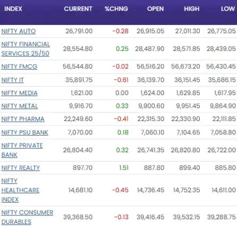The image size is (237, 226).
Task: Select Private Bank low value 26,722.00
Action: coord(222,150)
